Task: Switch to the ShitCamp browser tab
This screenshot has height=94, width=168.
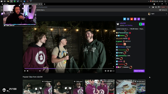Action: (11, 4)
